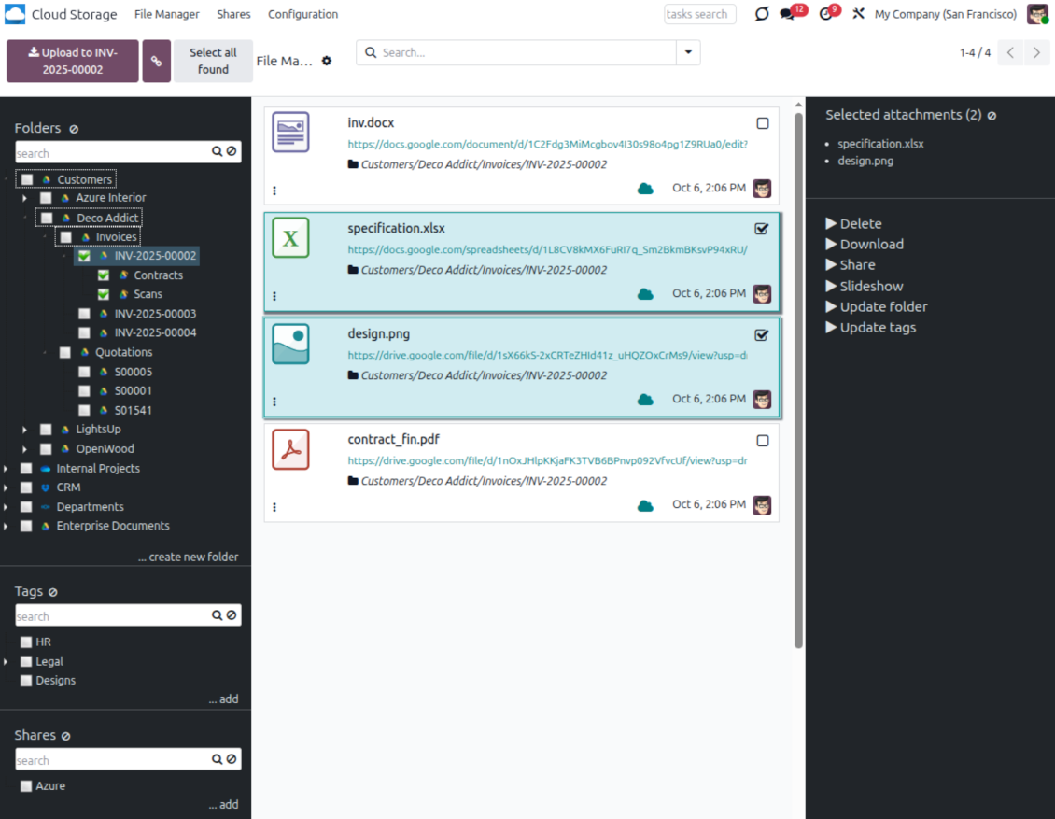Open the messages chat icon with badge
This screenshot has width=1055, height=819.
tap(787, 15)
